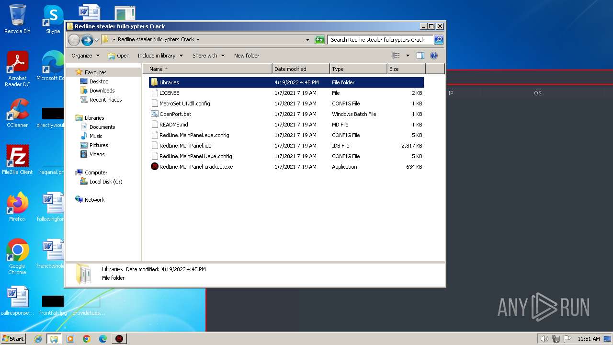Click the New folder button
Image resolution: width=613 pixels, height=345 pixels.
coord(247,56)
